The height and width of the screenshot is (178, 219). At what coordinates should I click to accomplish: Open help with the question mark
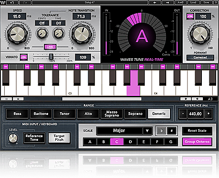[x=216, y=2]
